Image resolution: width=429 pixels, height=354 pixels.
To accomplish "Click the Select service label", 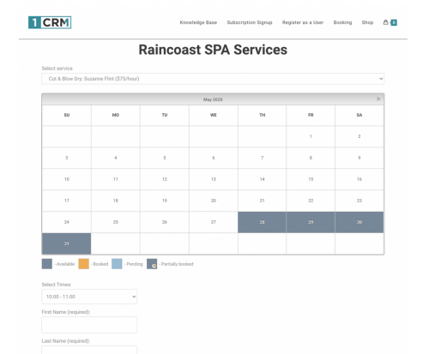I will [57, 69].
